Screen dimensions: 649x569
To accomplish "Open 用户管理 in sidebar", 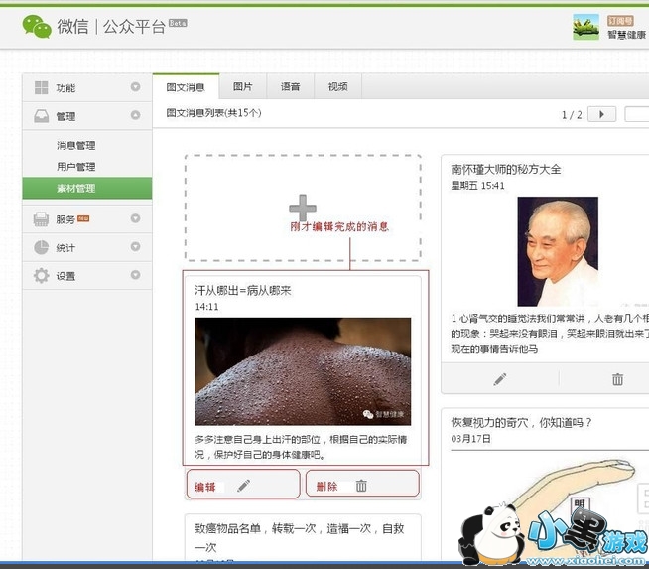I will point(75,167).
